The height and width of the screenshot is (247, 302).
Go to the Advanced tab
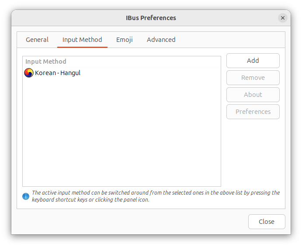161,40
